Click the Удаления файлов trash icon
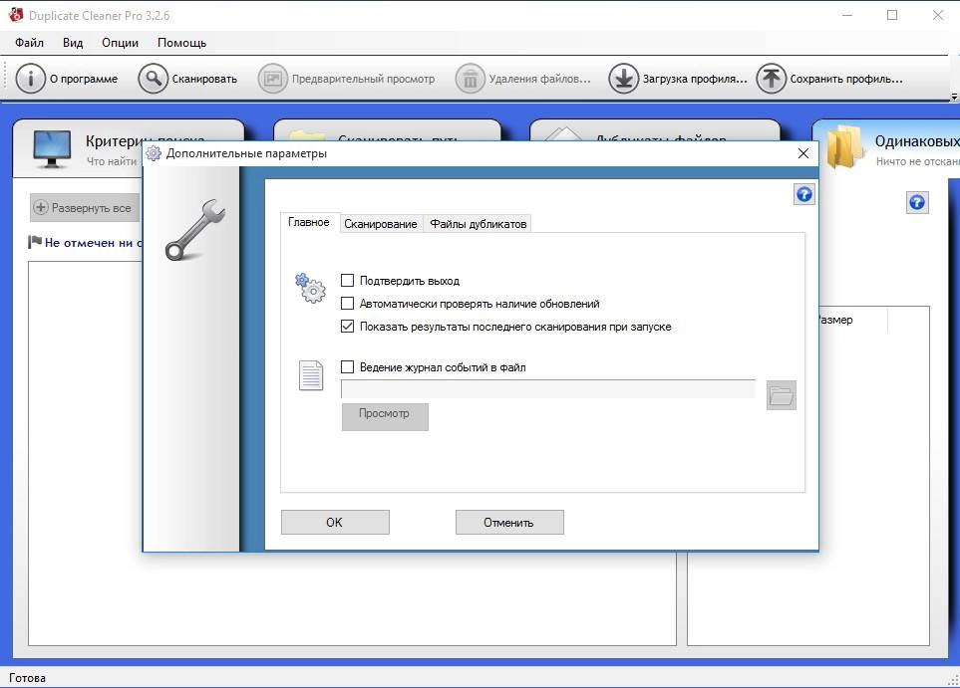The height and width of the screenshot is (688, 960). [471, 79]
